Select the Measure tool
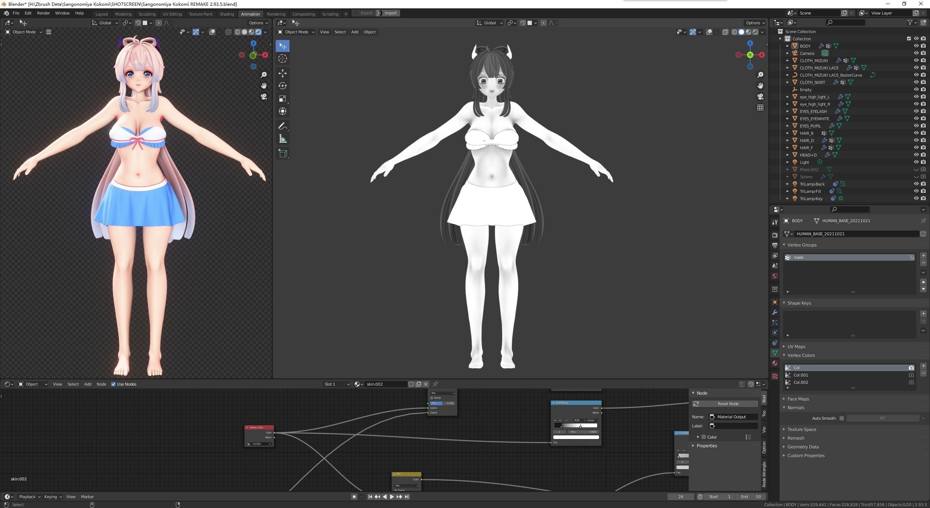 283,139
